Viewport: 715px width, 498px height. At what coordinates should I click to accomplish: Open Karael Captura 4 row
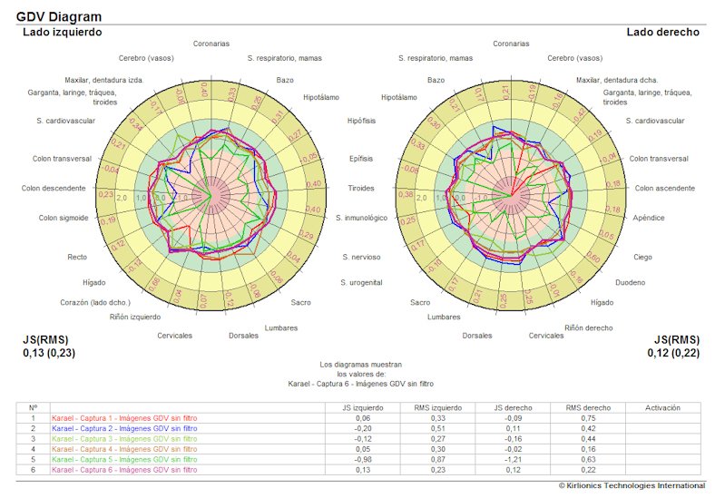(x=124, y=448)
